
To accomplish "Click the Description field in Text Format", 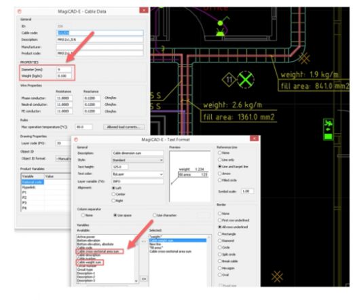I will [x=138, y=153].
